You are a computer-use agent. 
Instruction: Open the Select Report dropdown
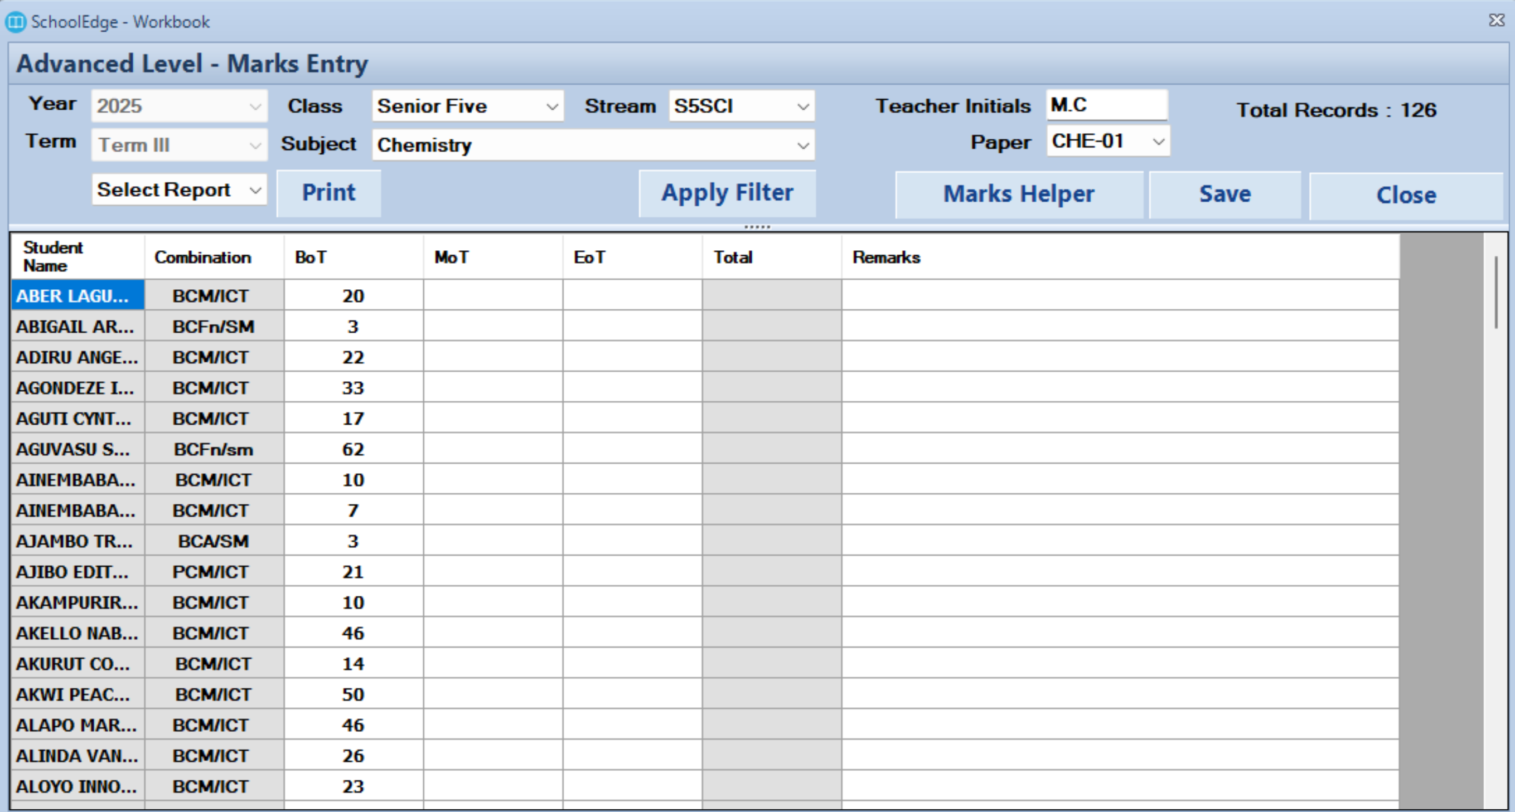(x=179, y=190)
